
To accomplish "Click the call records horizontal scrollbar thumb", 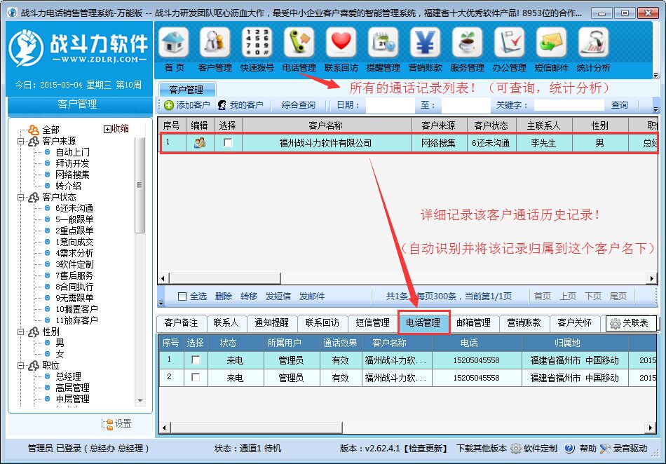I will tap(256, 428).
